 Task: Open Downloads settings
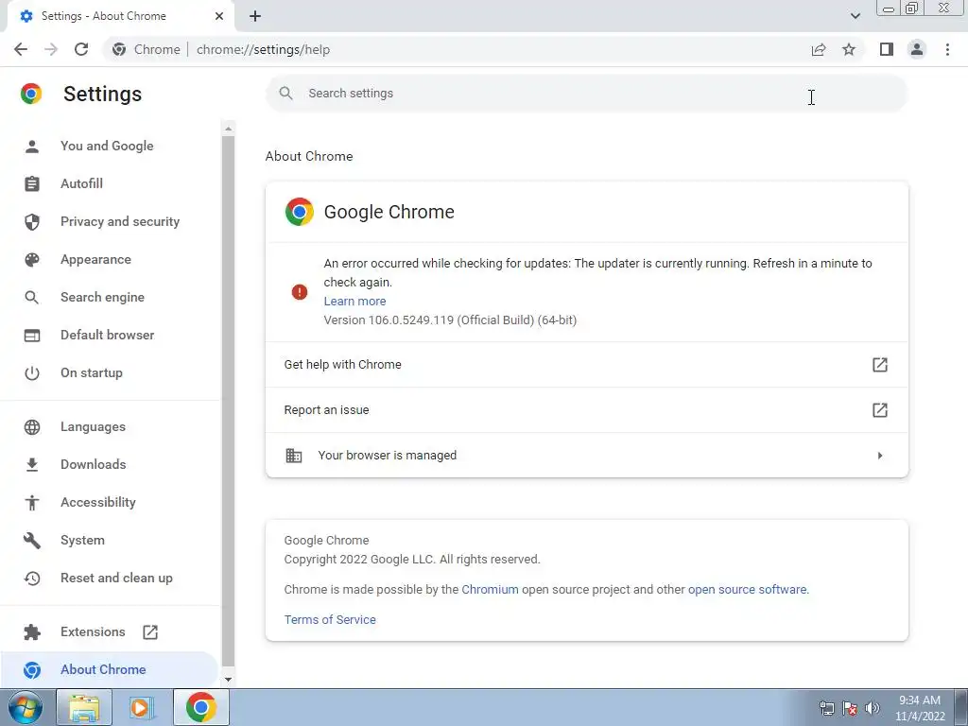pyautogui.click(x=94, y=464)
